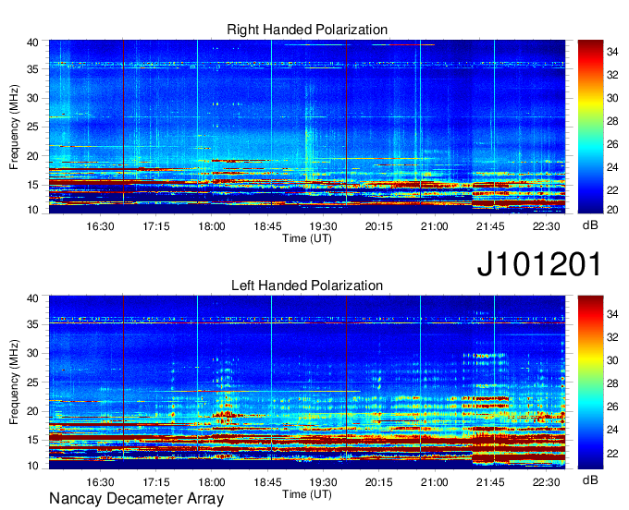Click the 20 dB mark on Right Handed color bar

(612, 210)
